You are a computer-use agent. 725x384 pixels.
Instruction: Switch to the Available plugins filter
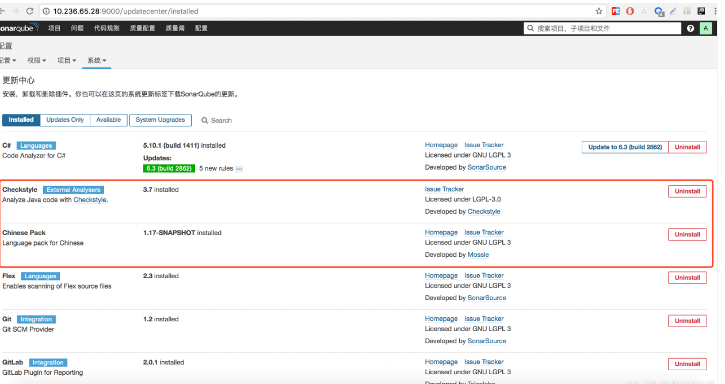coord(109,120)
